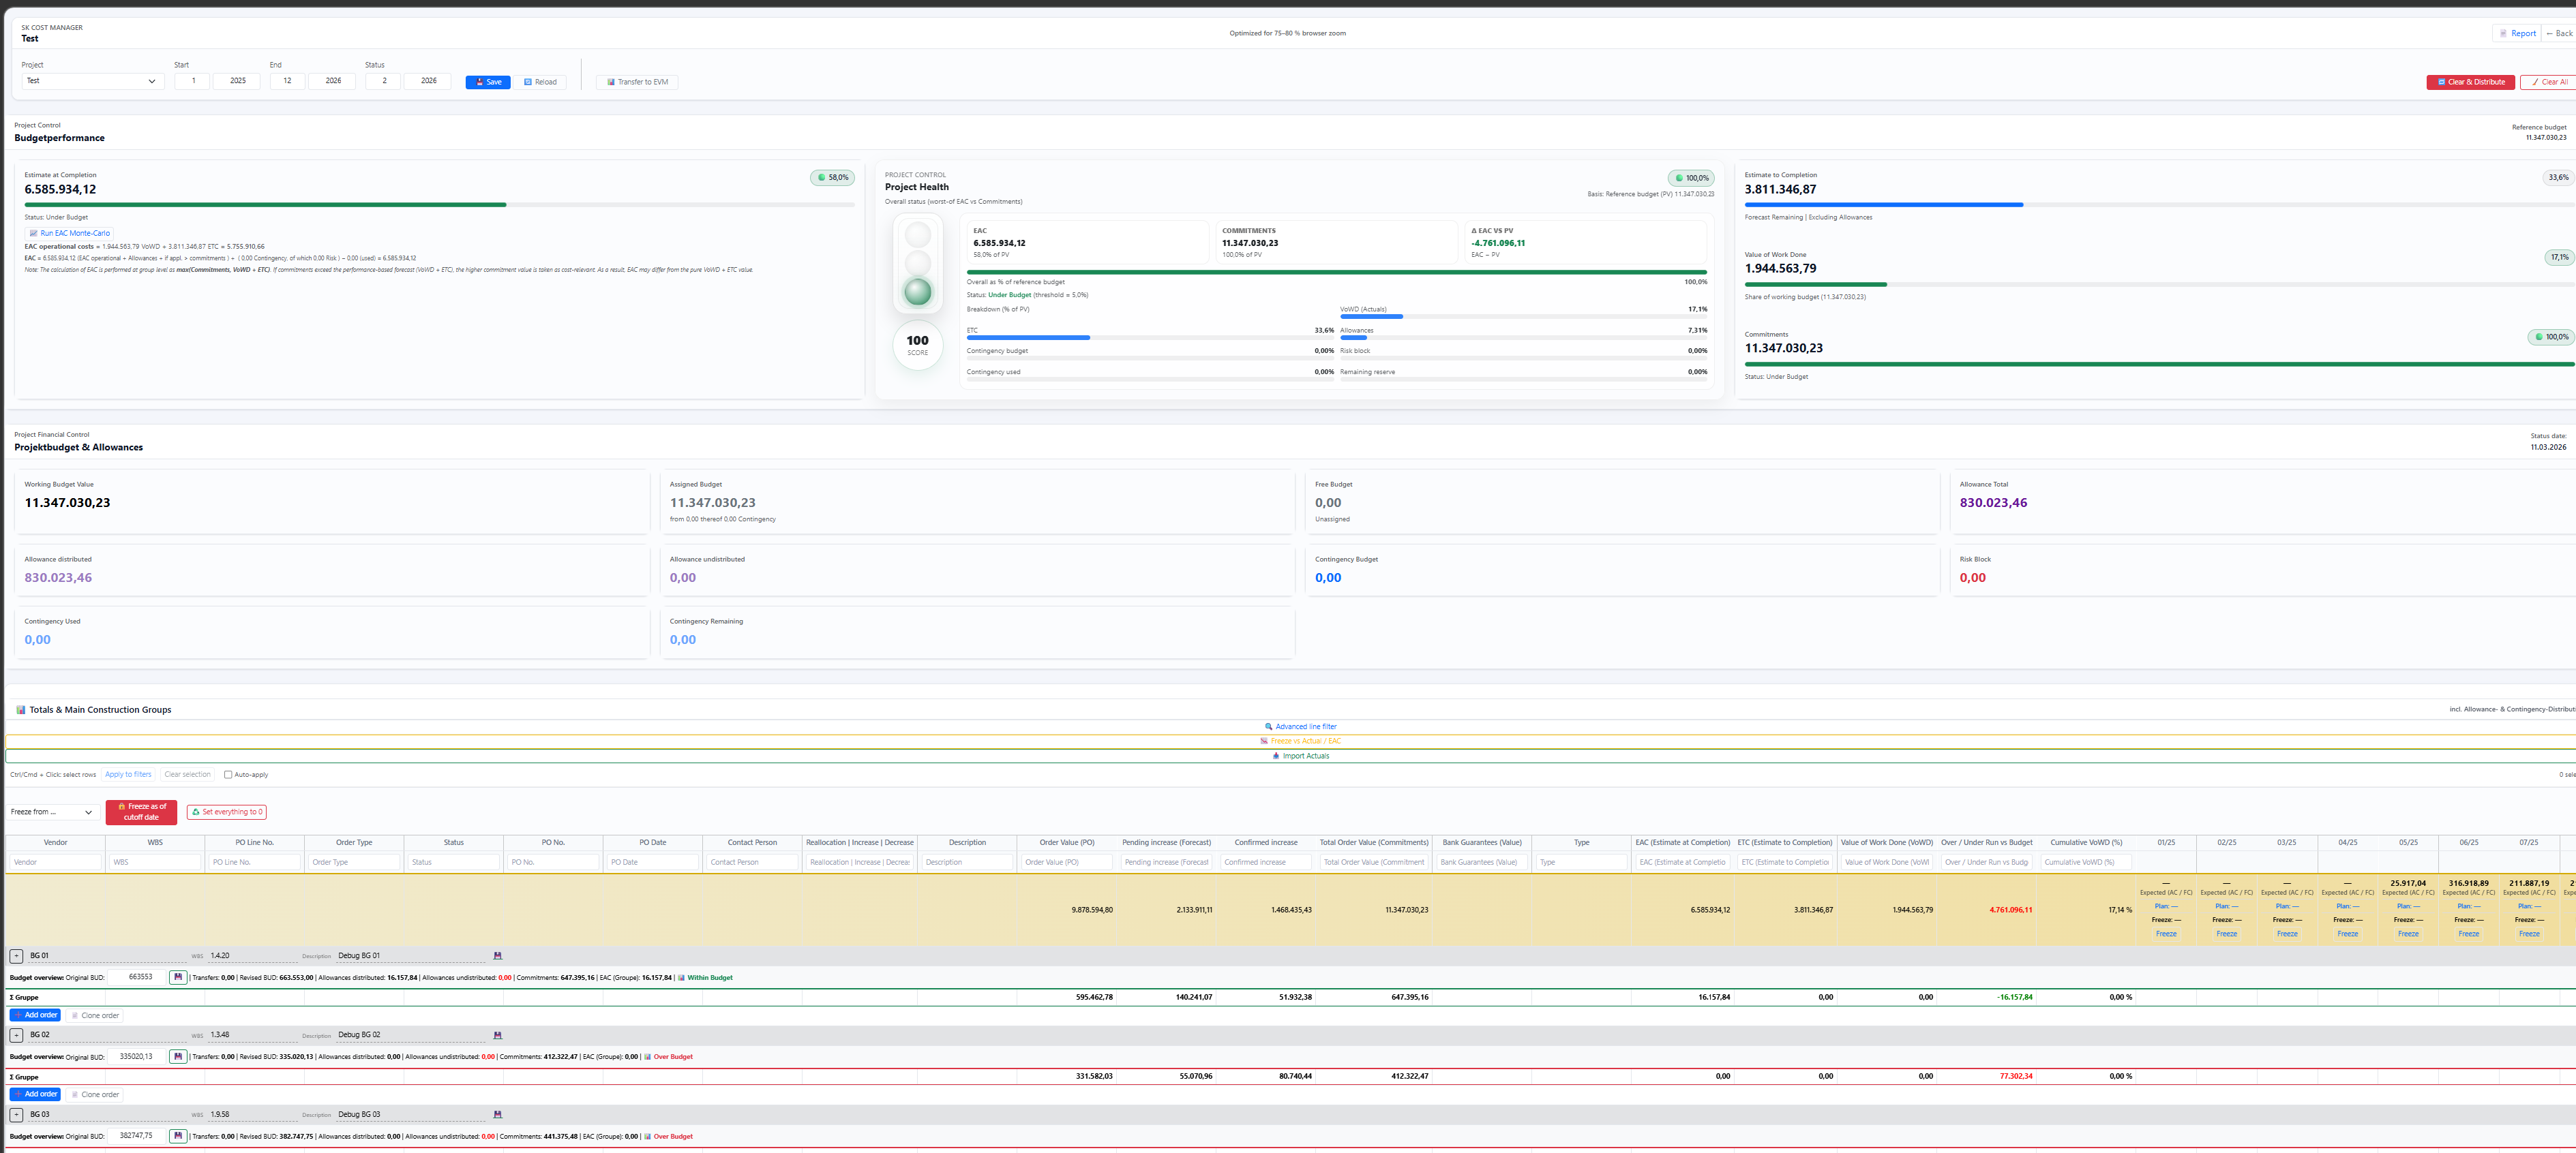Click the Estimate at Completion progress bar
Image resolution: width=2576 pixels, height=1153 pixels.
(x=439, y=205)
